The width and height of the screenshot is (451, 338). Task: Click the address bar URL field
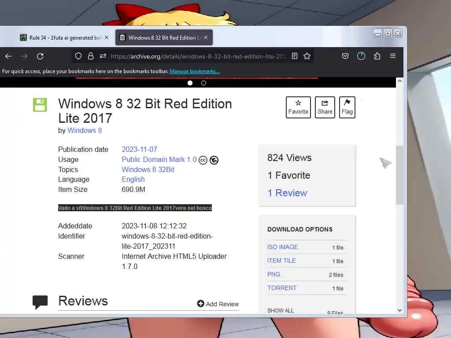point(199,56)
